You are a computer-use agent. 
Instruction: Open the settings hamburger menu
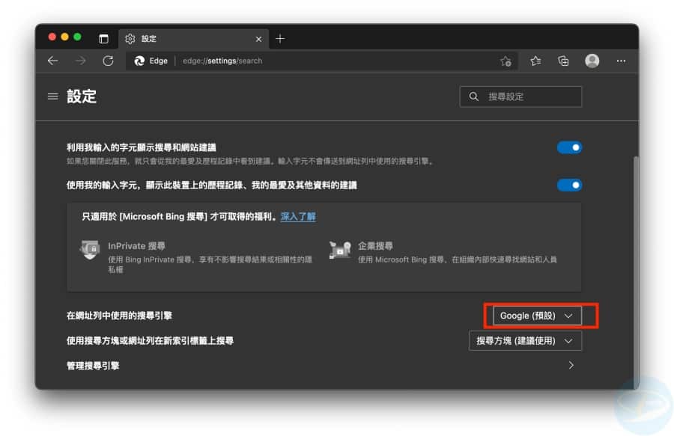click(52, 96)
